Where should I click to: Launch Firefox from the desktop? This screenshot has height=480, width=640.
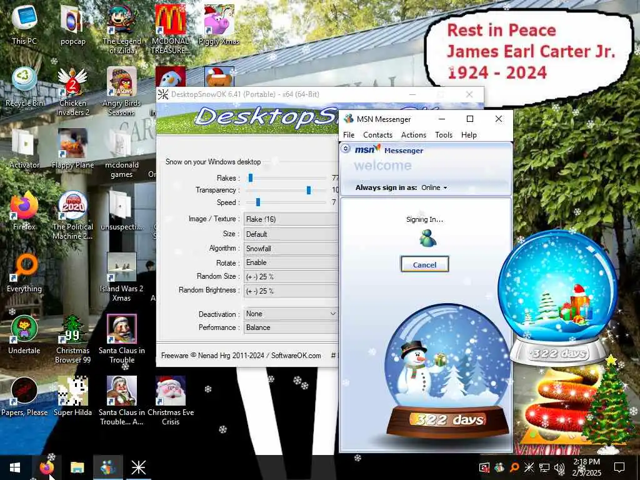tap(24, 210)
